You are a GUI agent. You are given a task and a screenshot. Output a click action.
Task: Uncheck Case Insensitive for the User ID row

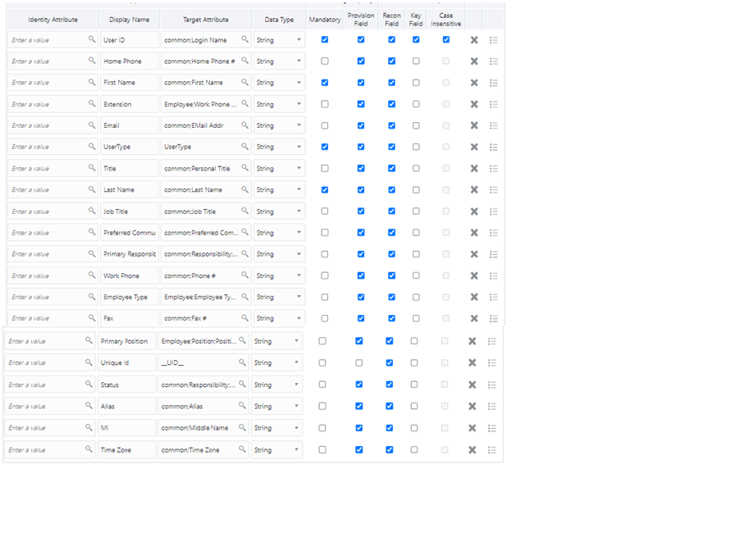pos(445,39)
